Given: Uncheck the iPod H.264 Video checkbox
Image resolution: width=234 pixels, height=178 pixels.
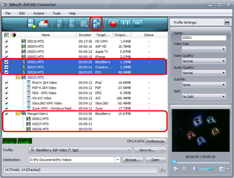Looking at the screenshot, I should coord(7,82).
